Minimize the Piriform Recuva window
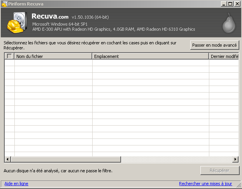The image size is (242, 189). (x=224, y=4)
